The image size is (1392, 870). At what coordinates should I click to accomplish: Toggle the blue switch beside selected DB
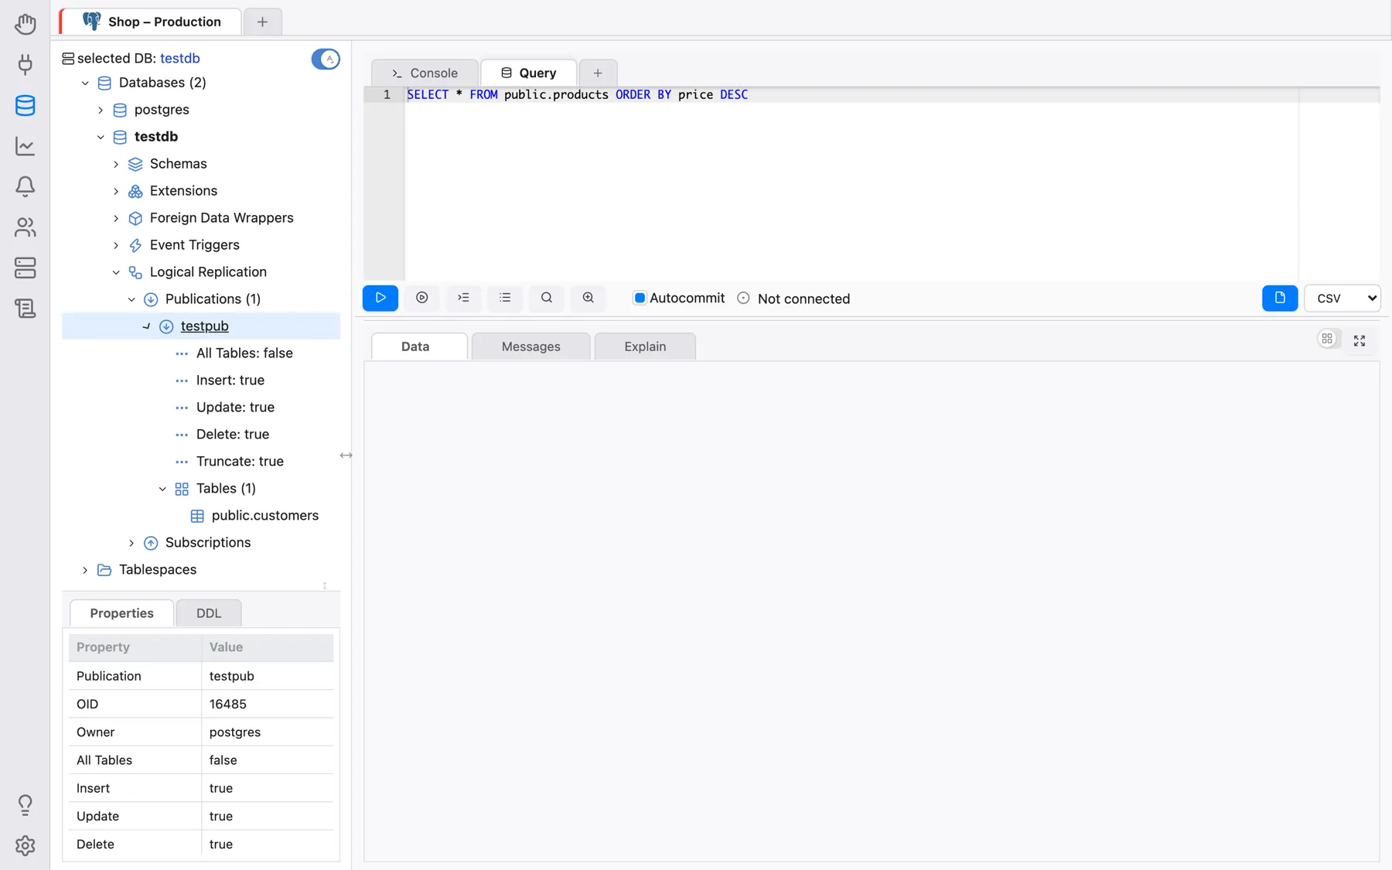(x=326, y=59)
